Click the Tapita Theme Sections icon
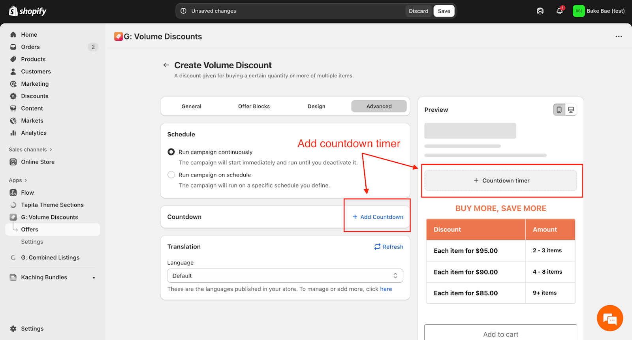 13,205
